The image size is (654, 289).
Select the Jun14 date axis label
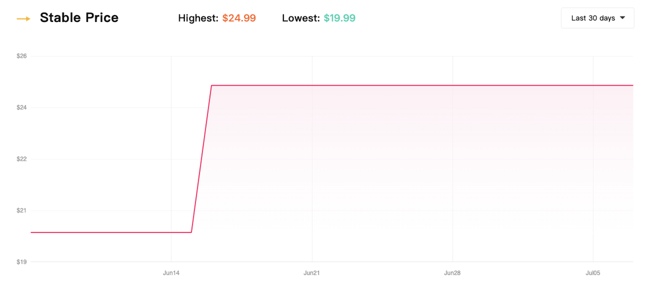pyautogui.click(x=171, y=273)
